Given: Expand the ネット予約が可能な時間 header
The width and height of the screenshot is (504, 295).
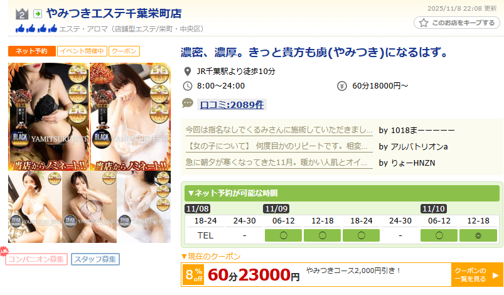Looking at the screenshot, I should pyautogui.click(x=342, y=193).
